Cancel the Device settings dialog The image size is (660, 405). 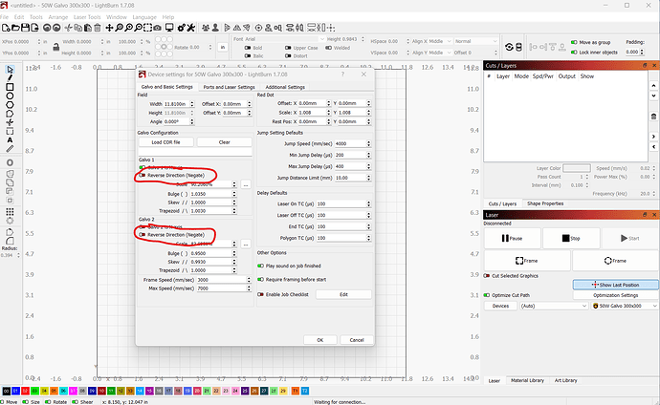pos(357,340)
